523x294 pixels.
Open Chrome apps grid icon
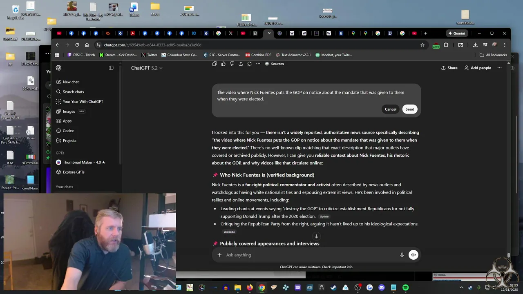pos(57,55)
